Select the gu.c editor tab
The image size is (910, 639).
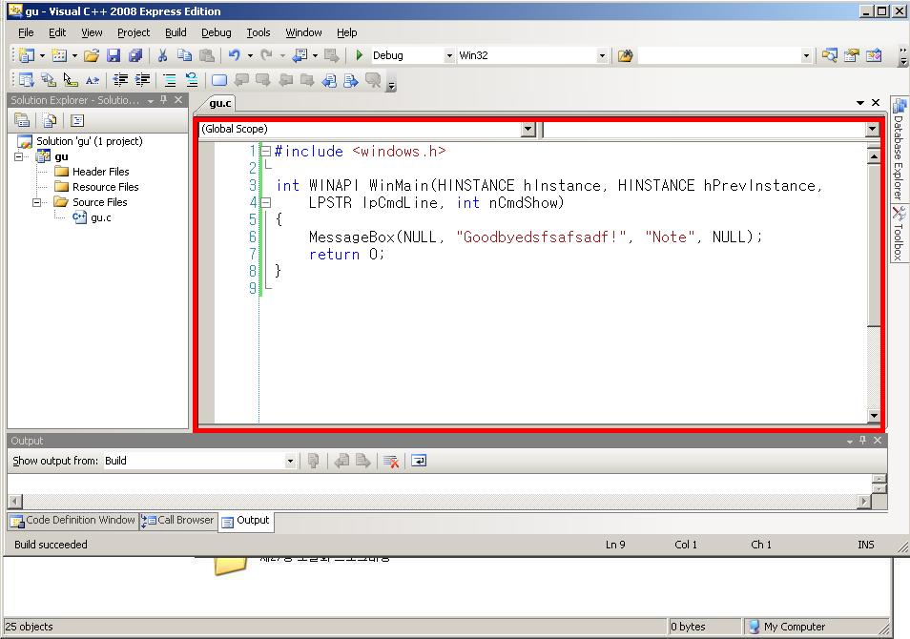click(x=220, y=103)
